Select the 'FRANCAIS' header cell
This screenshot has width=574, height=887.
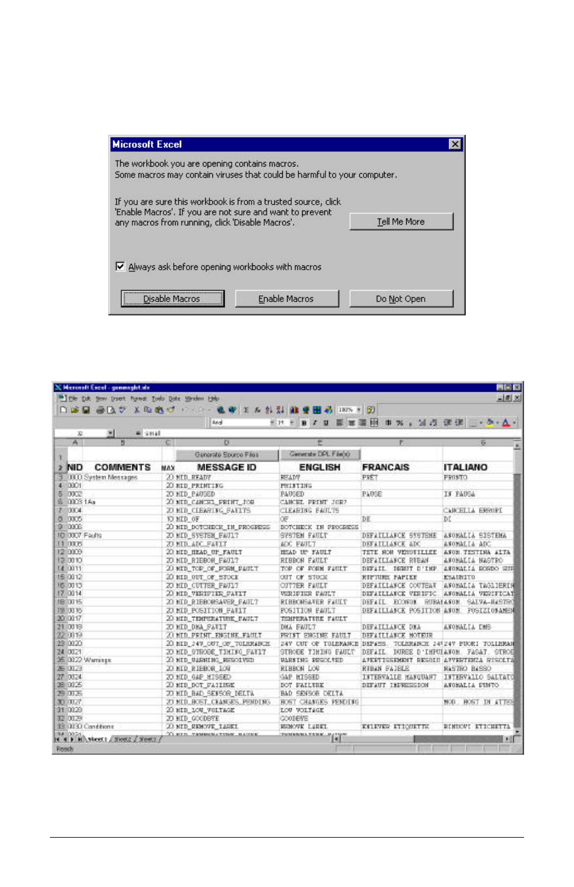402,467
